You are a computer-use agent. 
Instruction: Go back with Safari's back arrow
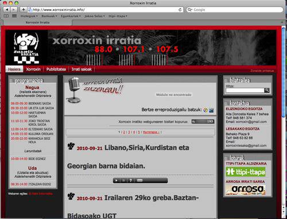(x=7, y=9)
